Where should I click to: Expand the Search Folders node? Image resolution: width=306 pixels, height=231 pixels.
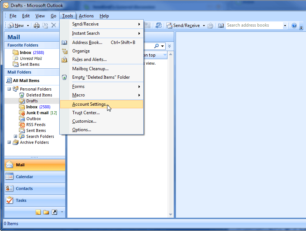15,136
